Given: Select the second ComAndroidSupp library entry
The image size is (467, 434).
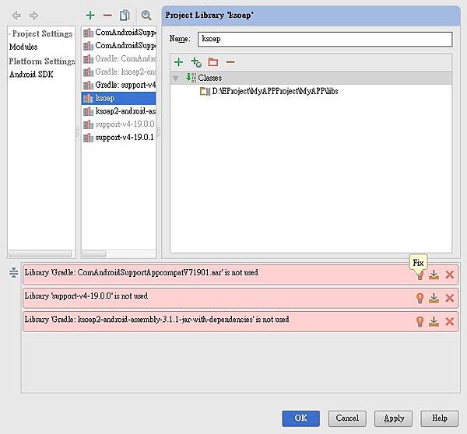Looking at the screenshot, I should 119,46.
